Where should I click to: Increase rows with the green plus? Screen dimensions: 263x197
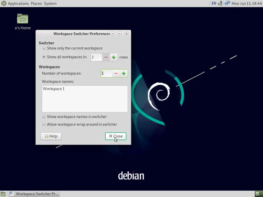pos(114,57)
